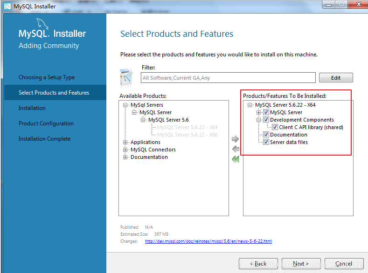
Task: Select the Select Products and Features step
Action: (x=54, y=93)
